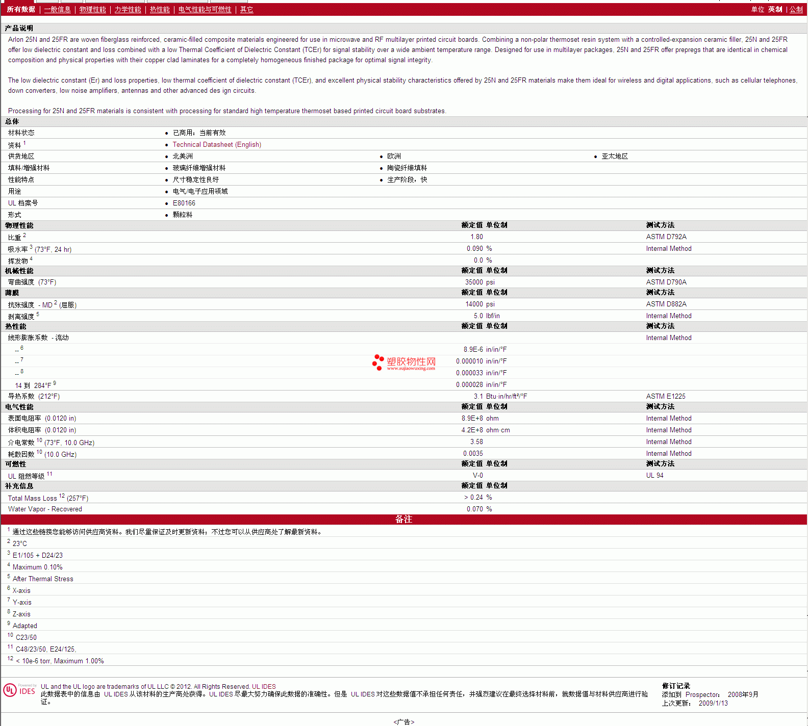The width and height of the screenshot is (808, 726).
Task: Select dissipation factor value 0.0035
Action: (x=473, y=453)
